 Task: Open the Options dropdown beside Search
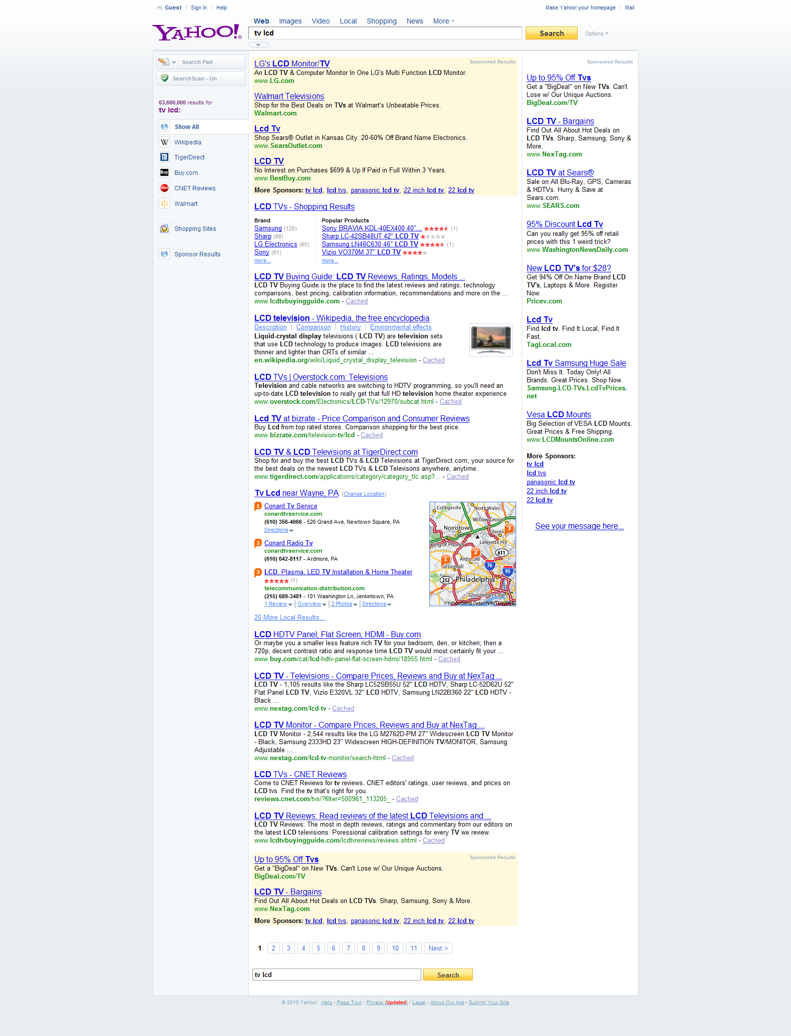point(597,33)
